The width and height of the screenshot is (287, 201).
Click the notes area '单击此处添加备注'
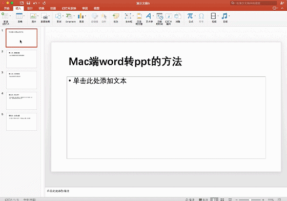[58, 191]
